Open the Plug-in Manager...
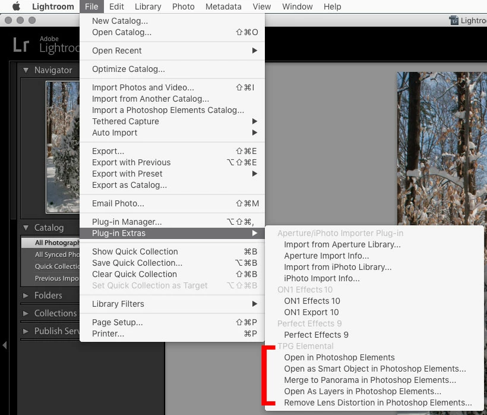 (x=172, y=222)
